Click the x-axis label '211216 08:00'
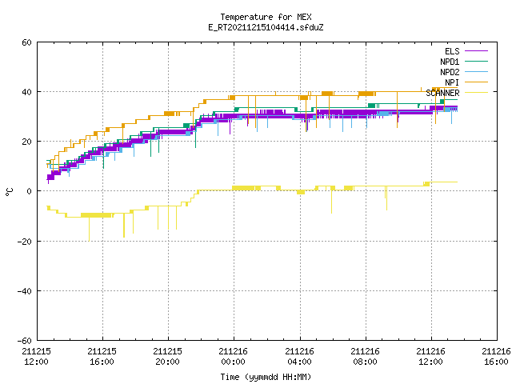The width and height of the screenshot is (512, 384). (x=365, y=357)
